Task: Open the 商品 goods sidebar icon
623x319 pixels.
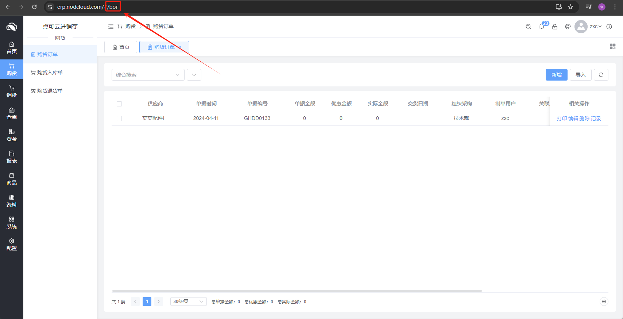Action: coord(12,179)
